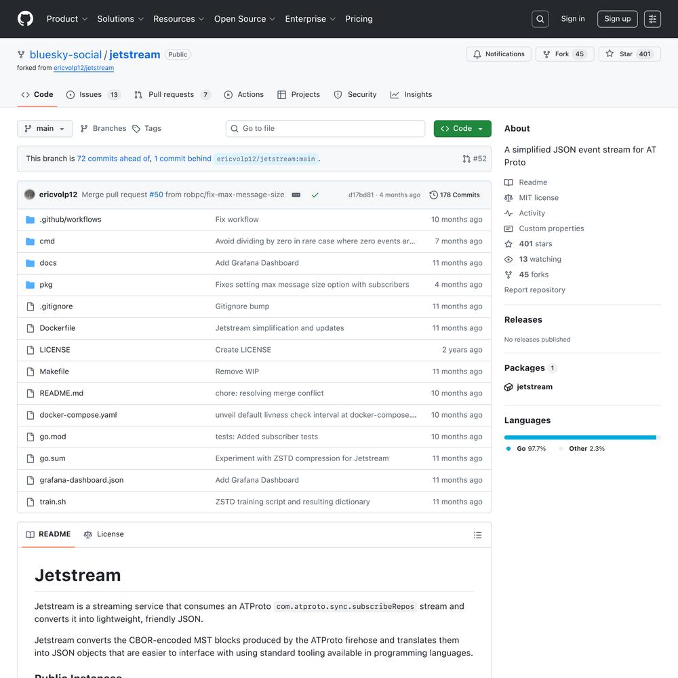Click the Sign in link
Screen dimensions: 678x678
tap(572, 18)
